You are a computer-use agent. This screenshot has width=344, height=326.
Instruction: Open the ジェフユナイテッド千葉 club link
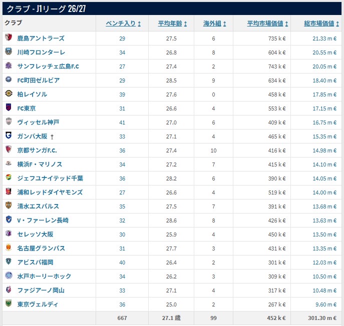pos(50,178)
